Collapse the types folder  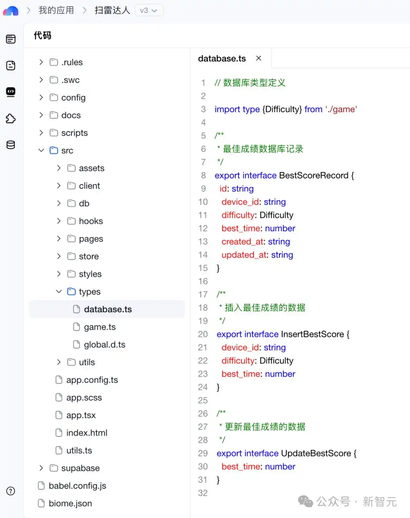coord(58,291)
